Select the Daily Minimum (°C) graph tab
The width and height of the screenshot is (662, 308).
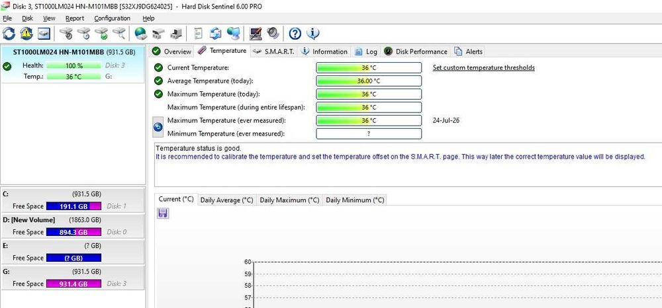(355, 200)
